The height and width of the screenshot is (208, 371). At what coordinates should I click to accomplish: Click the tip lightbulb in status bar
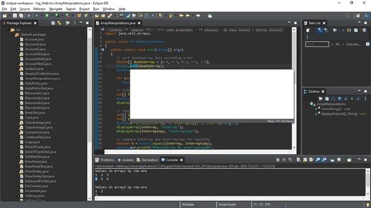coord(368,205)
